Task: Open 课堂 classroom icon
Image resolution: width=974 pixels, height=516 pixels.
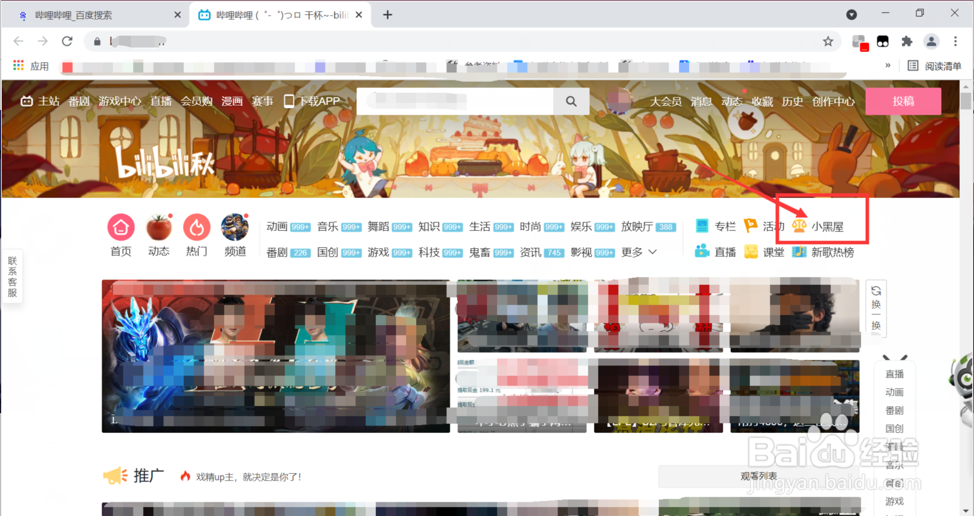Action: pos(751,251)
